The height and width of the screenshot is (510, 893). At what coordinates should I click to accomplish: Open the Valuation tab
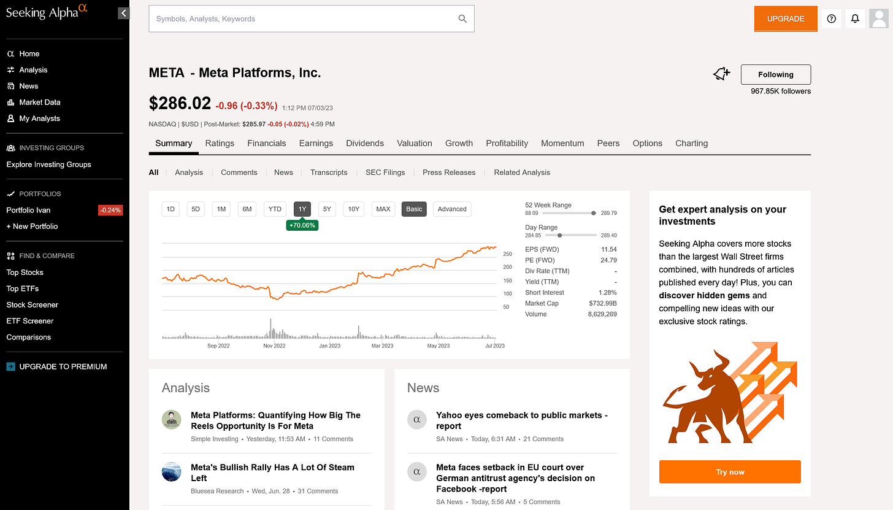[x=415, y=143]
